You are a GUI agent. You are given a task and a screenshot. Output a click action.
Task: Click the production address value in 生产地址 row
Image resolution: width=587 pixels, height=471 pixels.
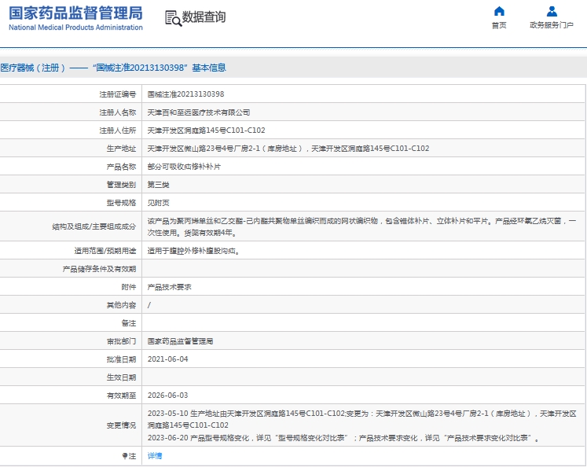(x=288, y=149)
